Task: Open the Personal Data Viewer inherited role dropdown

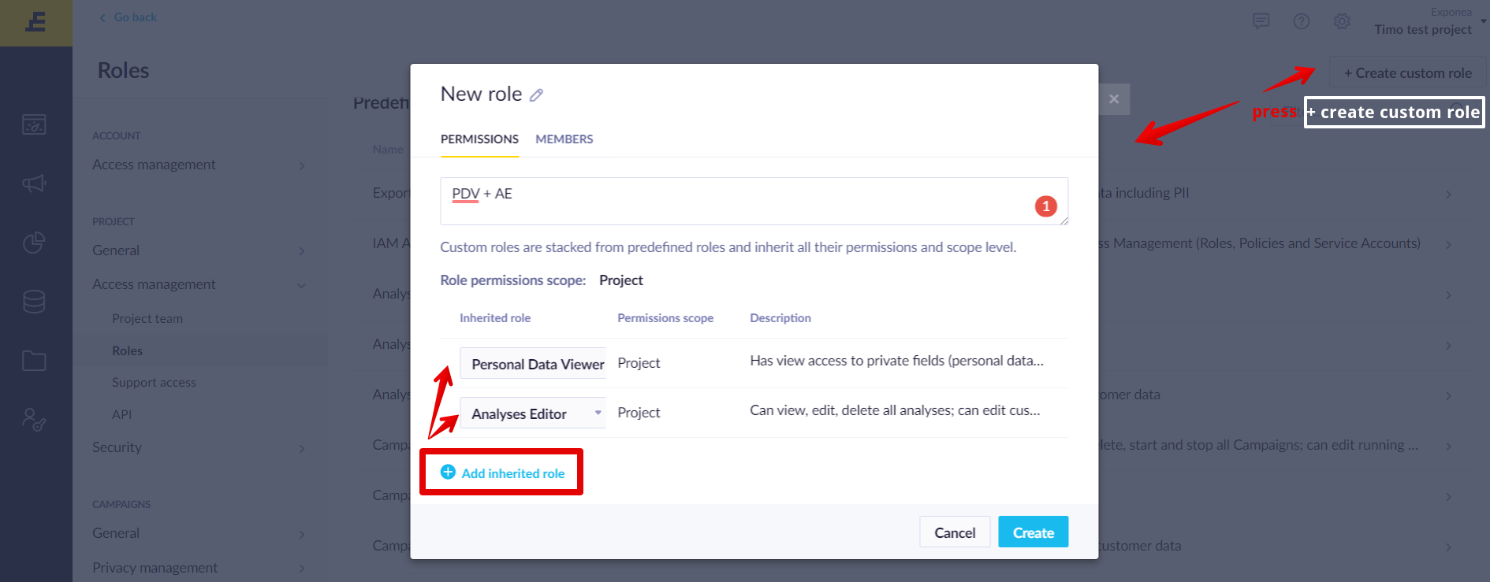Action: tap(533, 364)
